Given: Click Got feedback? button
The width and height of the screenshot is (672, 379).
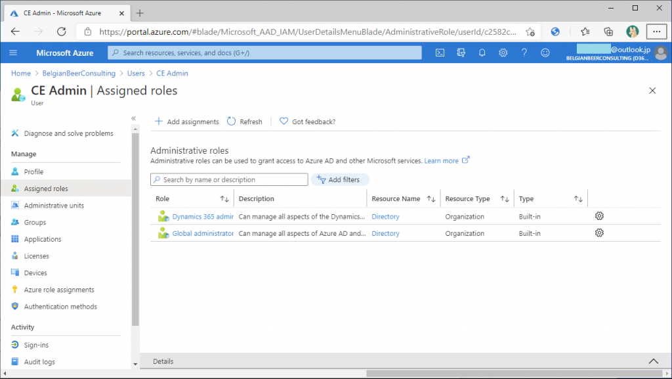Looking at the screenshot, I should click(307, 122).
